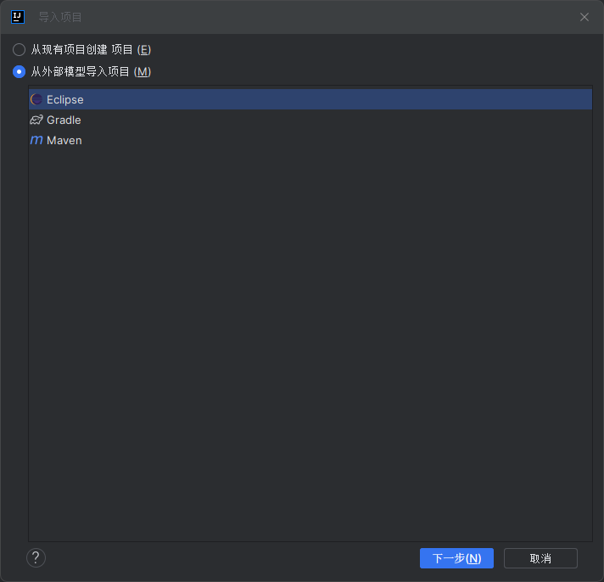This screenshot has width=604, height=582.
Task: Click the 下一步(N) button to continue
Action: click(456, 558)
